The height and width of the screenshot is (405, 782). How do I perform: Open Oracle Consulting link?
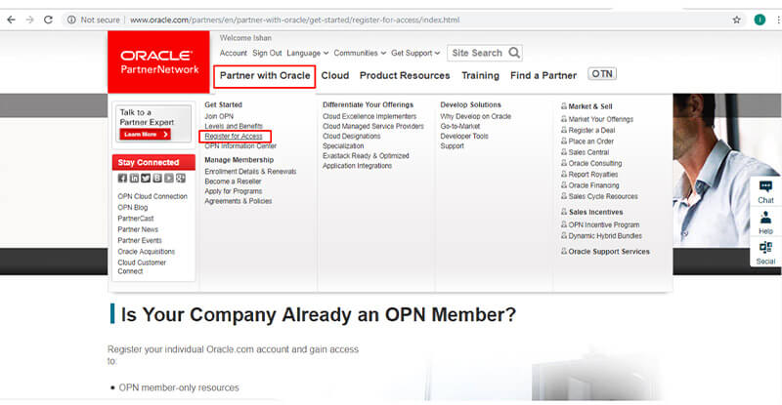point(595,163)
